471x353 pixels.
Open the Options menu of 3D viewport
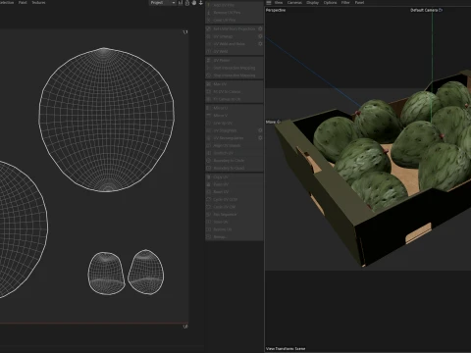point(330,2)
